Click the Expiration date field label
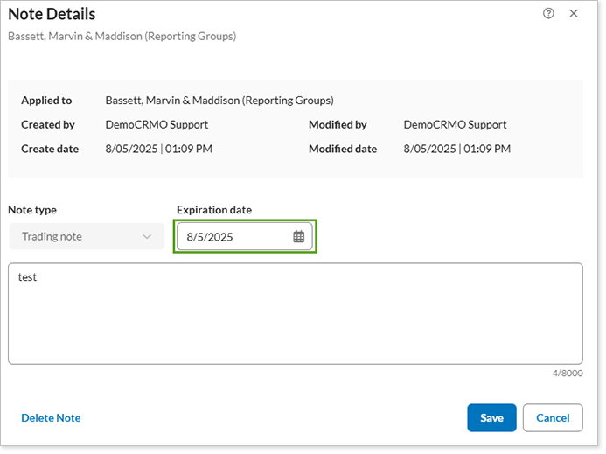 [x=213, y=210]
